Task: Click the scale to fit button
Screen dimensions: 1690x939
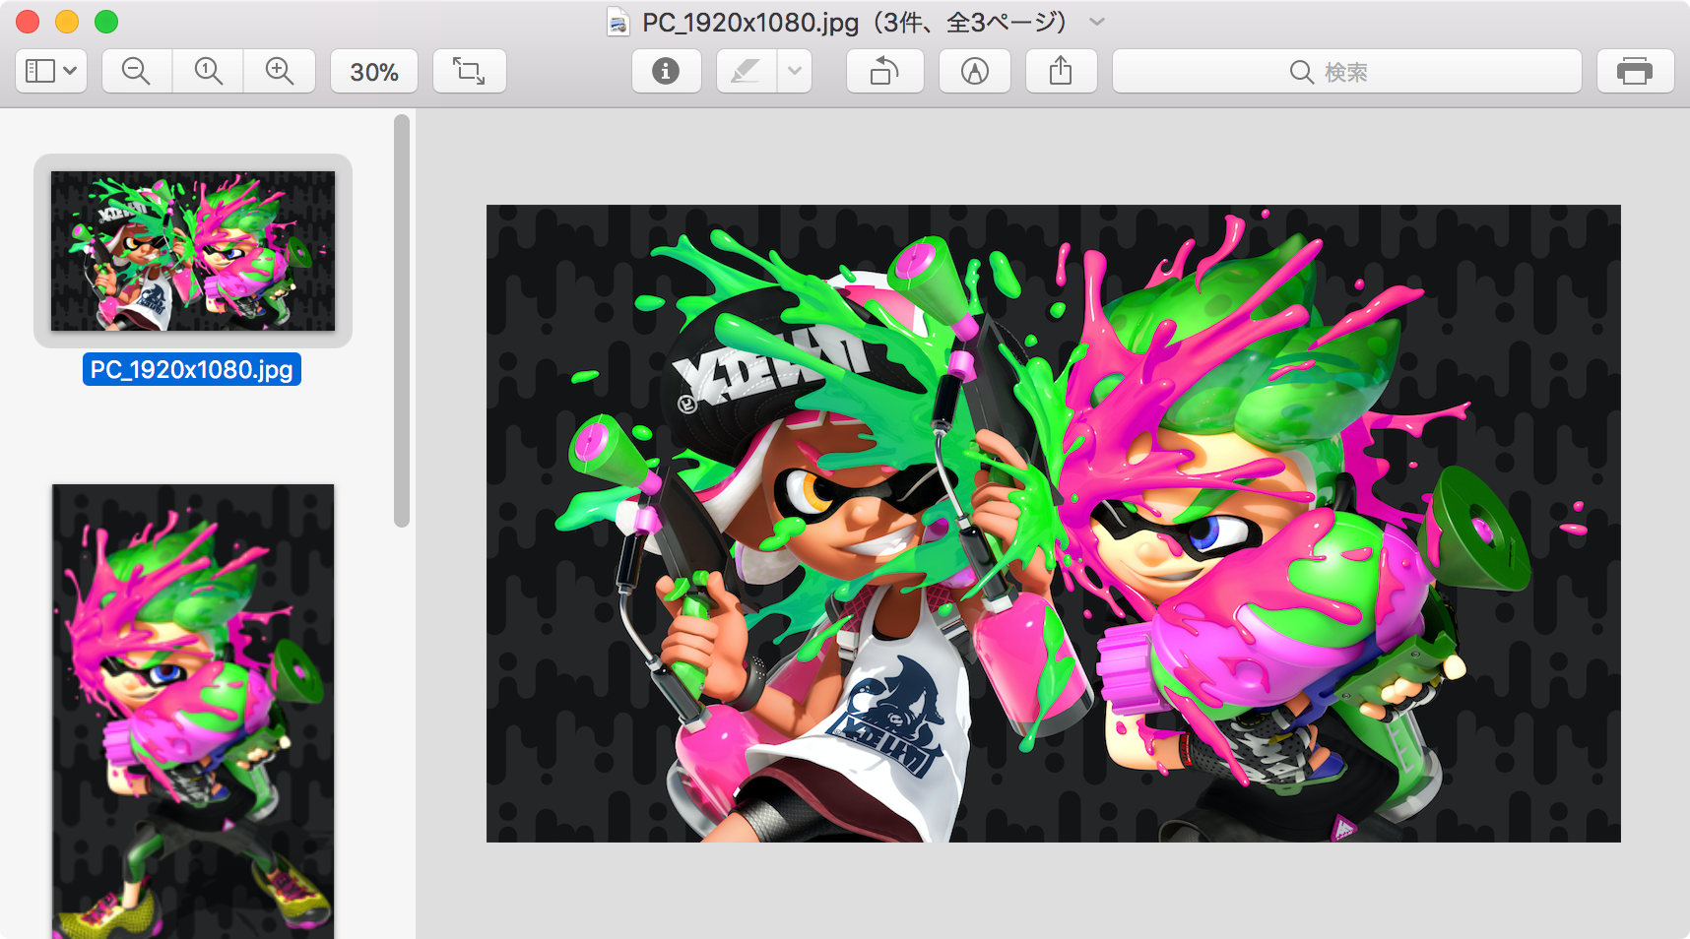Action: click(469, 71)
